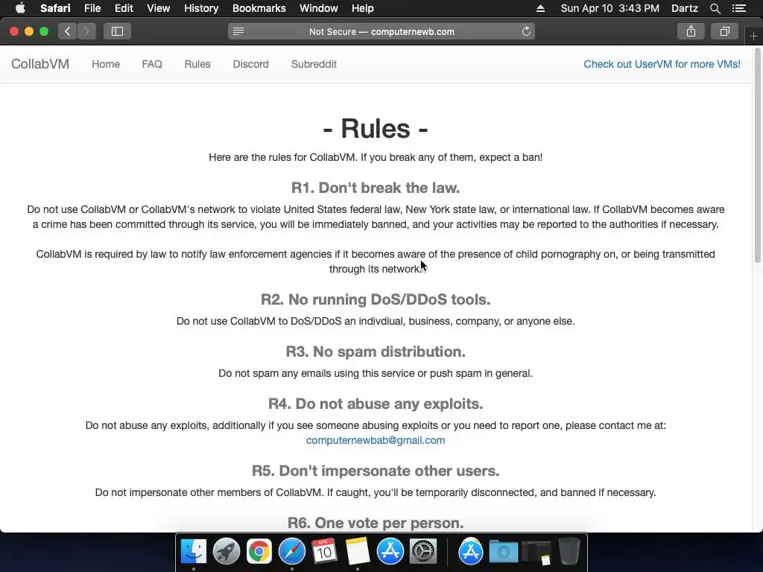Add a new tab with the plus icon

(x=754, y=36)
